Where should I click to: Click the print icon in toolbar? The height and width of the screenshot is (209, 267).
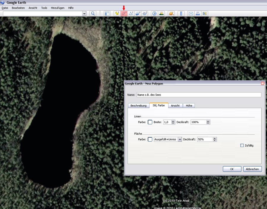pos(198,13)
